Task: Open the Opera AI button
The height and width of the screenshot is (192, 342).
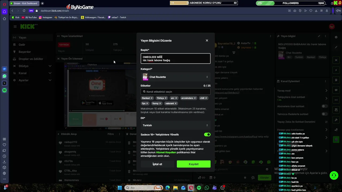Action: tap(338, 11)
